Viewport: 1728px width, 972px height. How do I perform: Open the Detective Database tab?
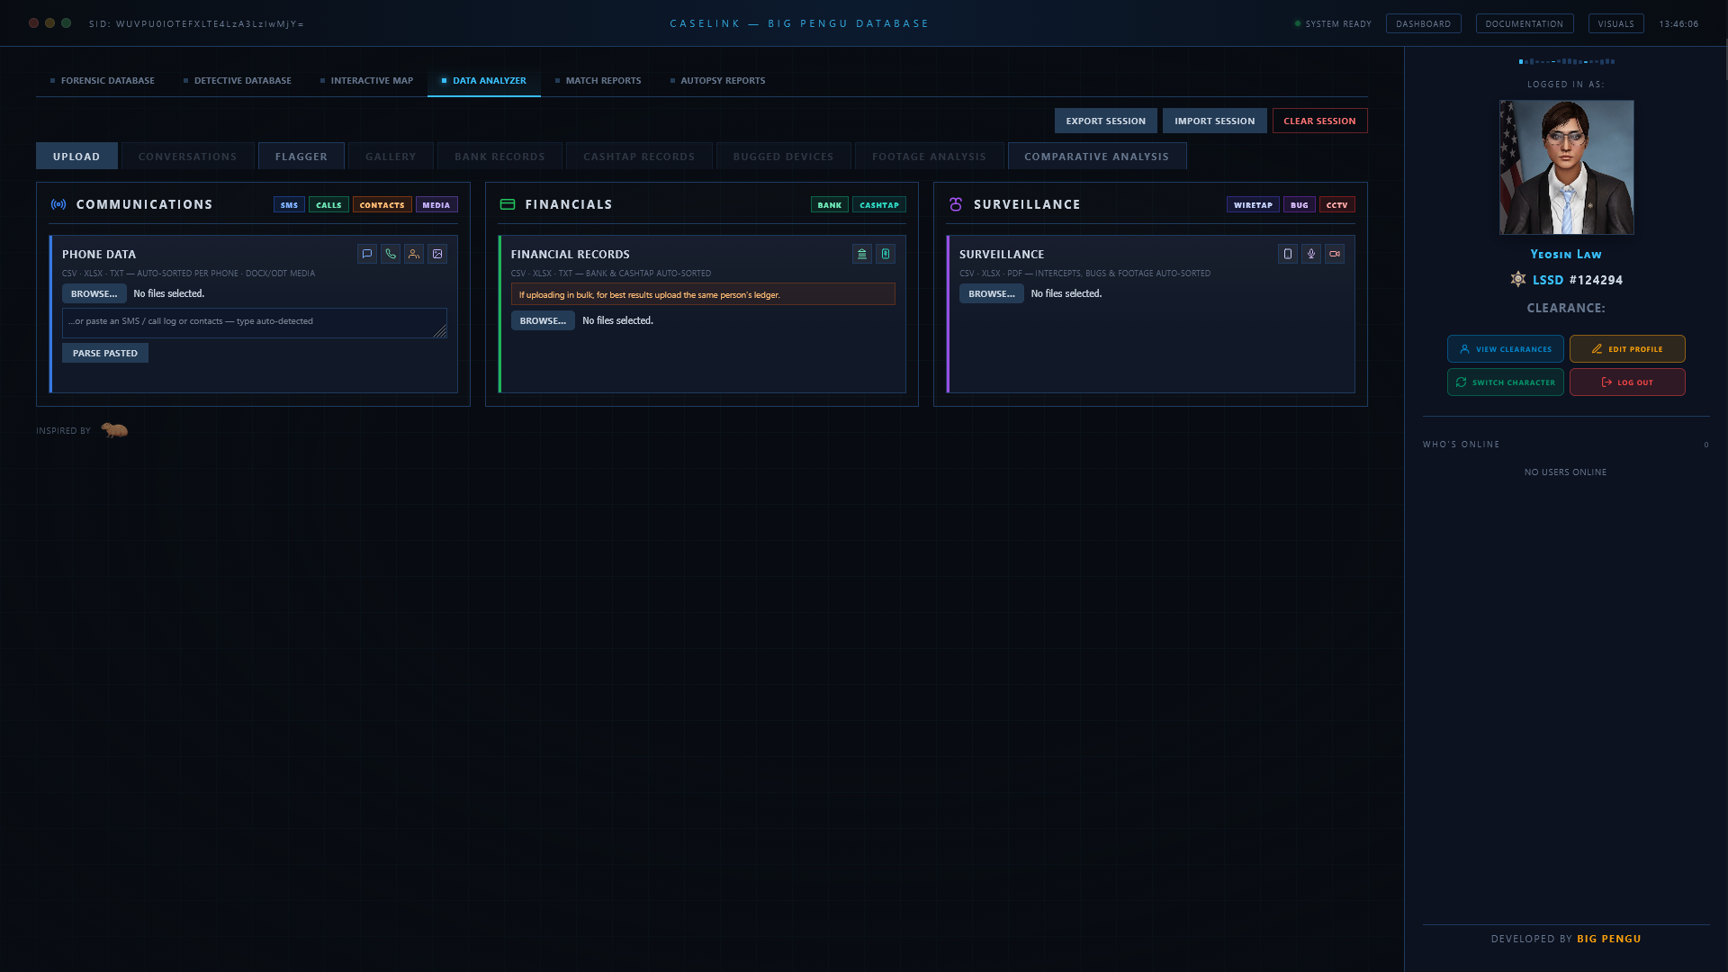pyautogui.click(x=238, y=81)
